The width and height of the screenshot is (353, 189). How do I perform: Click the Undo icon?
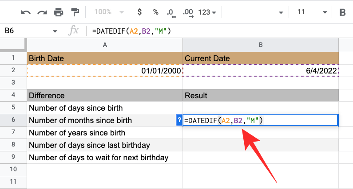(x=25, y=12)
